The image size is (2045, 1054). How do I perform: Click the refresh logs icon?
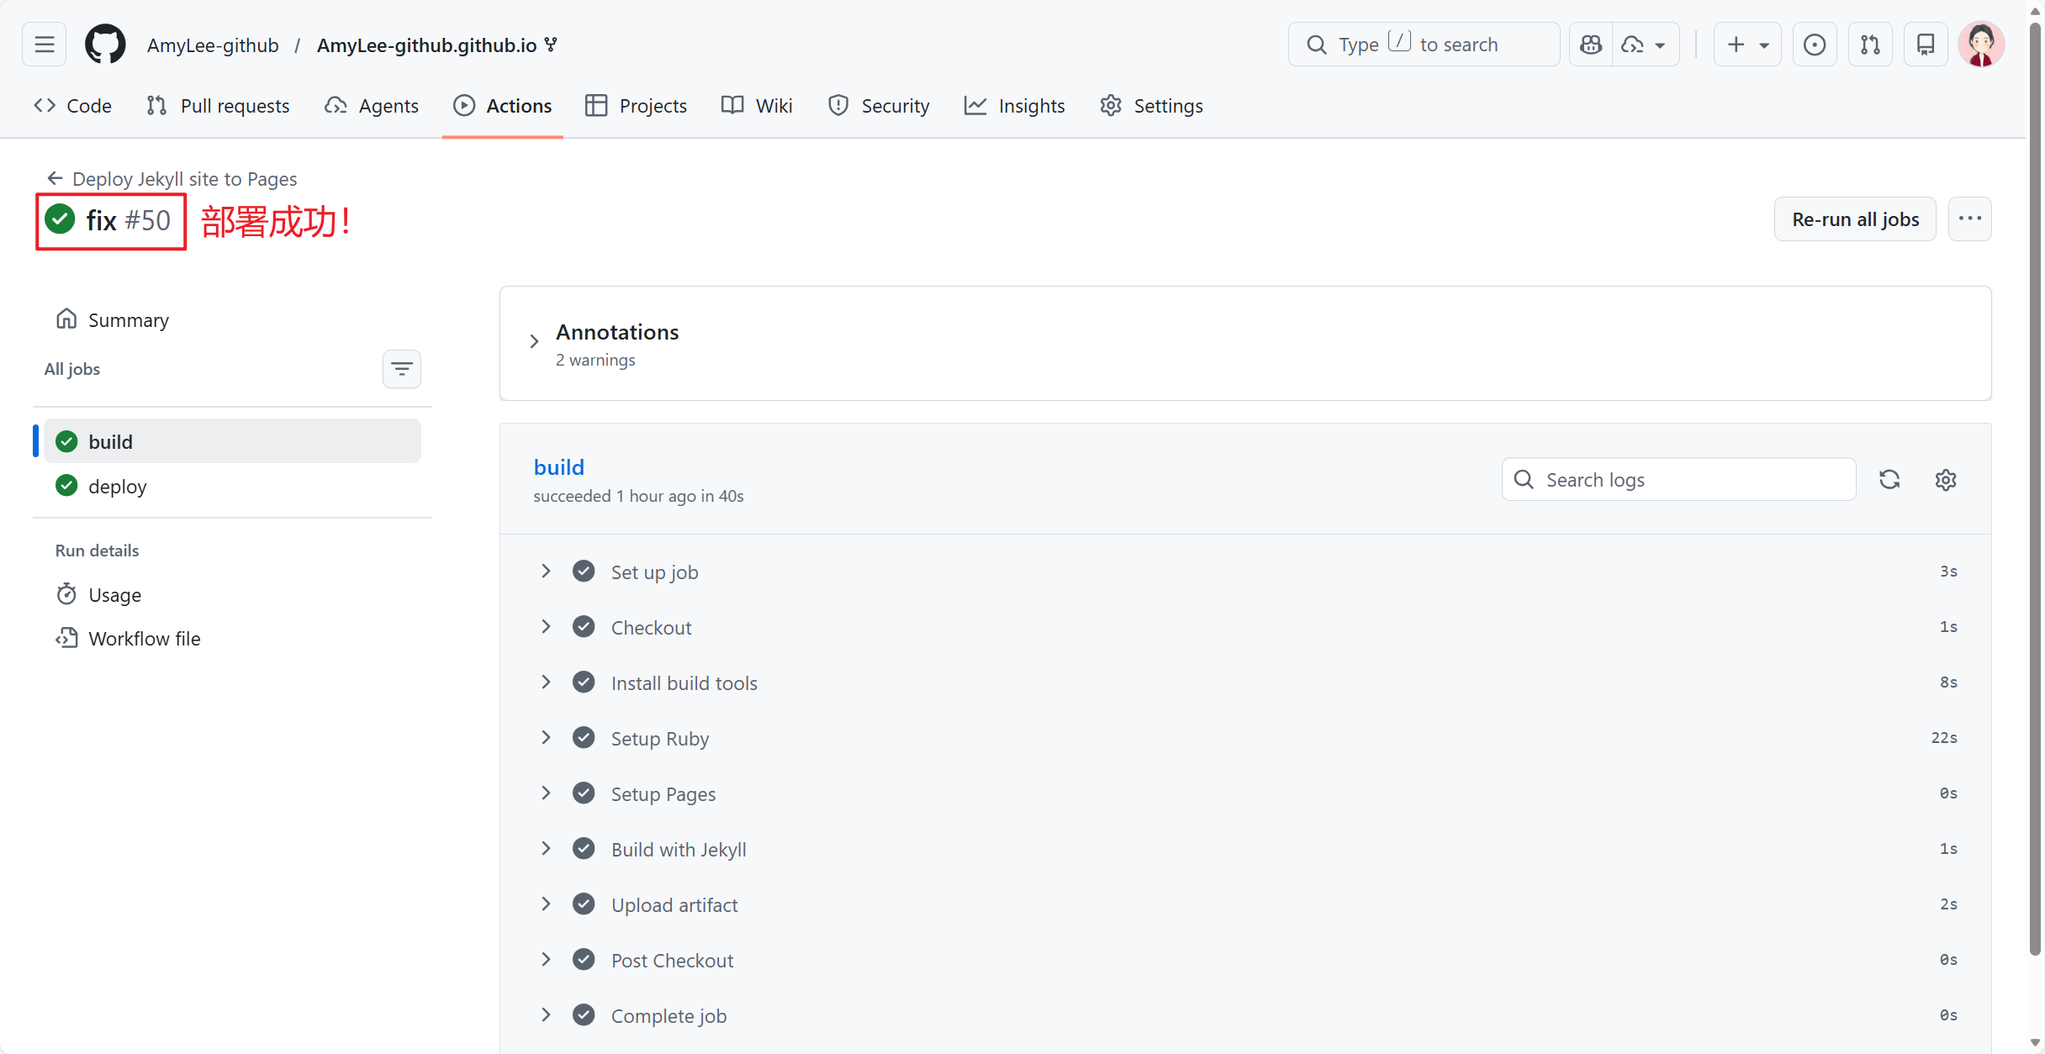click(x=1889, y=479)
